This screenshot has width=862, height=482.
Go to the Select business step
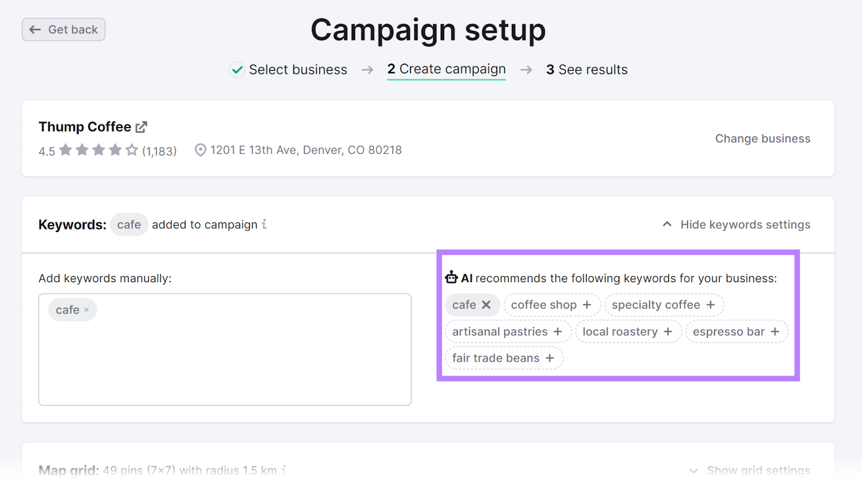(297, 70)
